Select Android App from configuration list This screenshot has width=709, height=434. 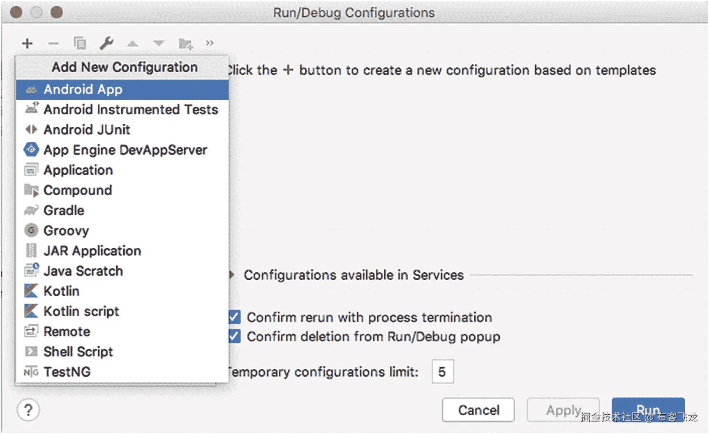[83, 89]
